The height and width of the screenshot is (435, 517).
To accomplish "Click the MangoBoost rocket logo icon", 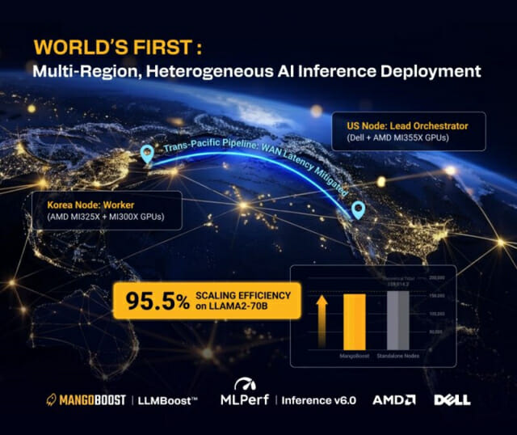I will point(52,400).
